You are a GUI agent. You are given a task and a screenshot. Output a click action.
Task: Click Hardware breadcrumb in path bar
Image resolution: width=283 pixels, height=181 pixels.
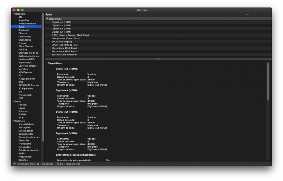tap(48, 164)
